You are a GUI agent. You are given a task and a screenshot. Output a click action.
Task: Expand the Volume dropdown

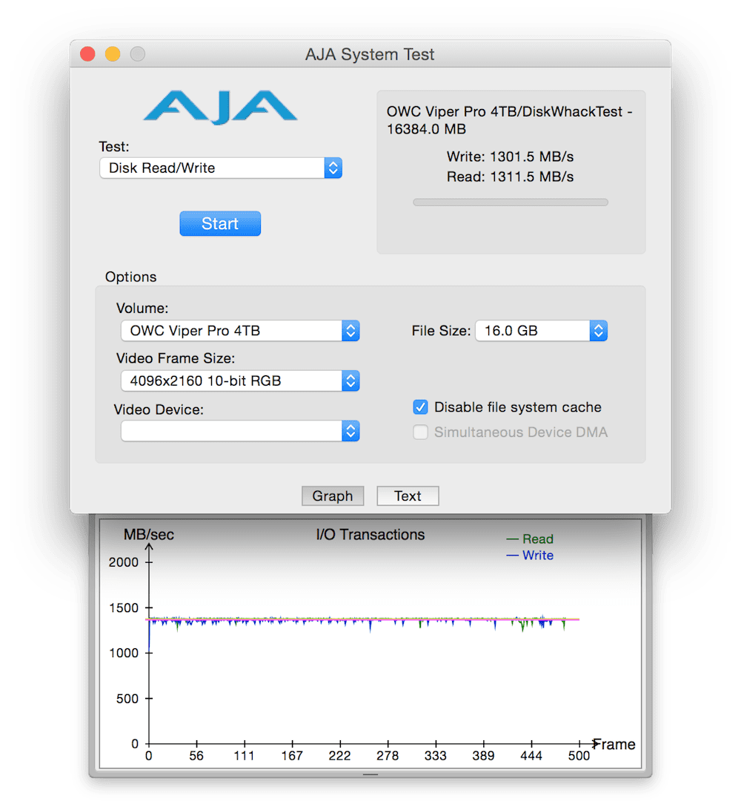coord(239,331)
